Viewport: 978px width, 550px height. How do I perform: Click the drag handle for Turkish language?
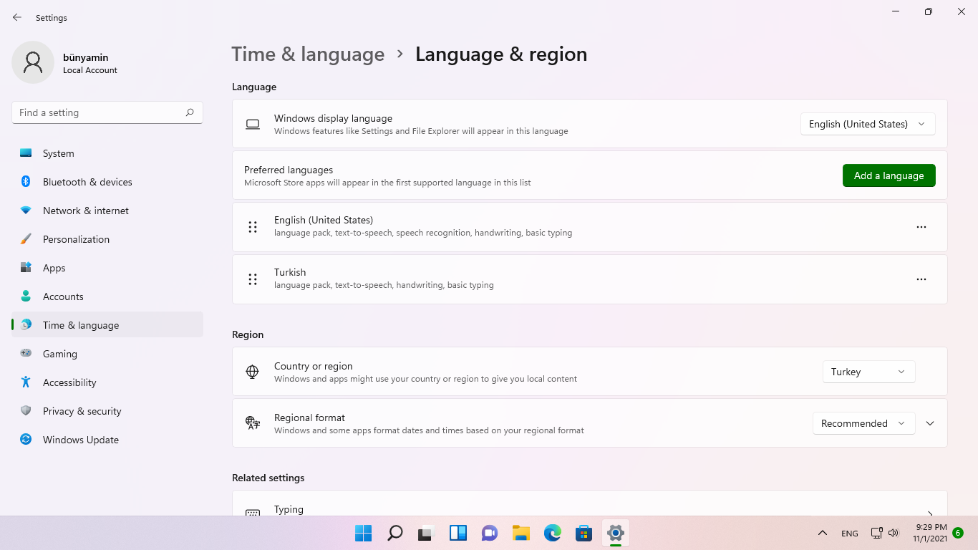[253, 279]
